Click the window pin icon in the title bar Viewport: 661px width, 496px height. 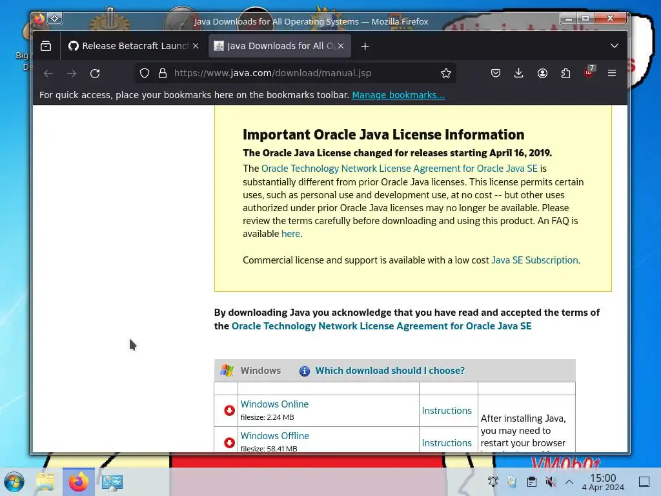tap(55, 18)
